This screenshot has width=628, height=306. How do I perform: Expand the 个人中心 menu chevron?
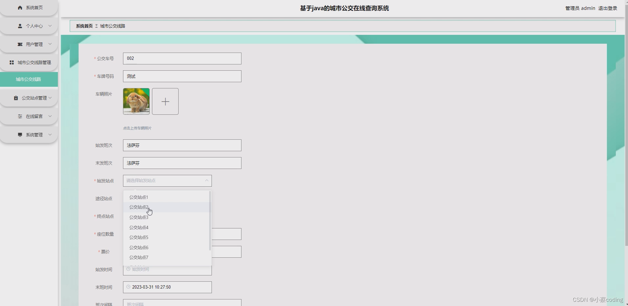coord(50,26)
